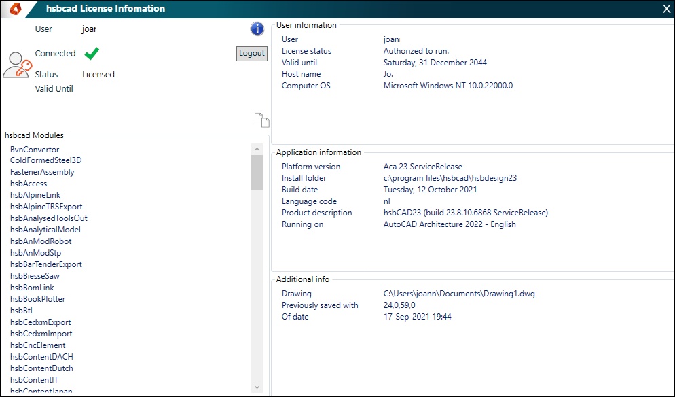This screenshot has width=675, height=397.
Task: Click the 'Licensed' status value
Action: [98, 75]
